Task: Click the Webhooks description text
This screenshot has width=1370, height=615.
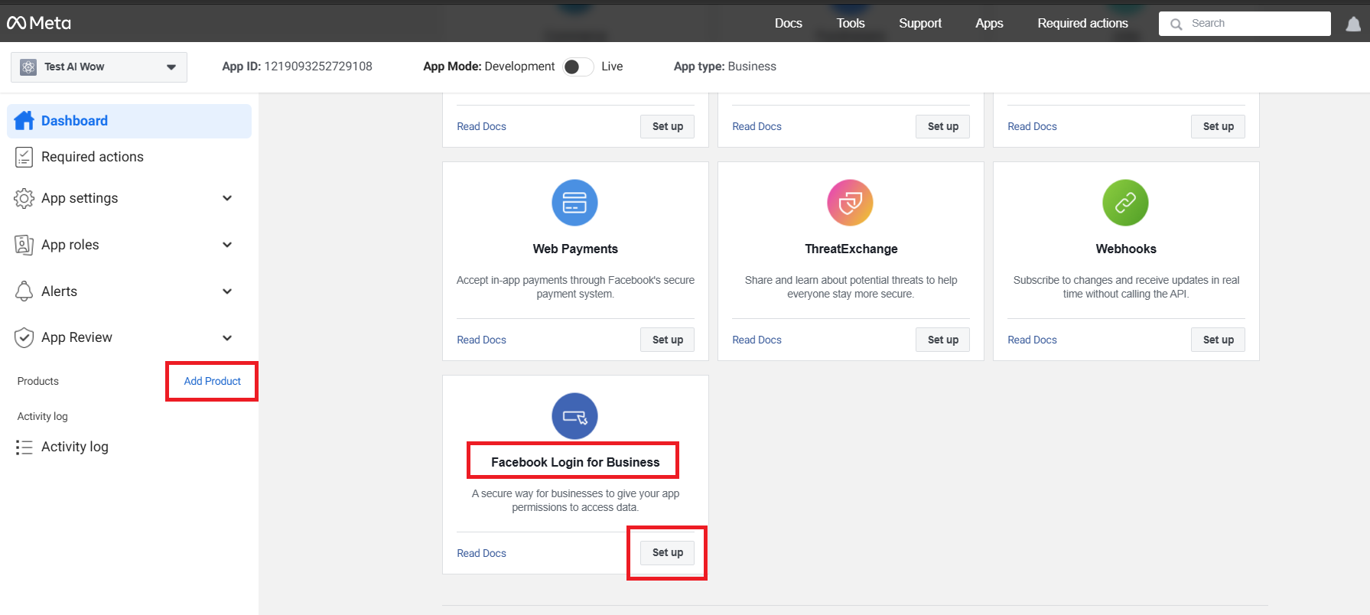Action: pyautogui.click(x=1126, y=287)
